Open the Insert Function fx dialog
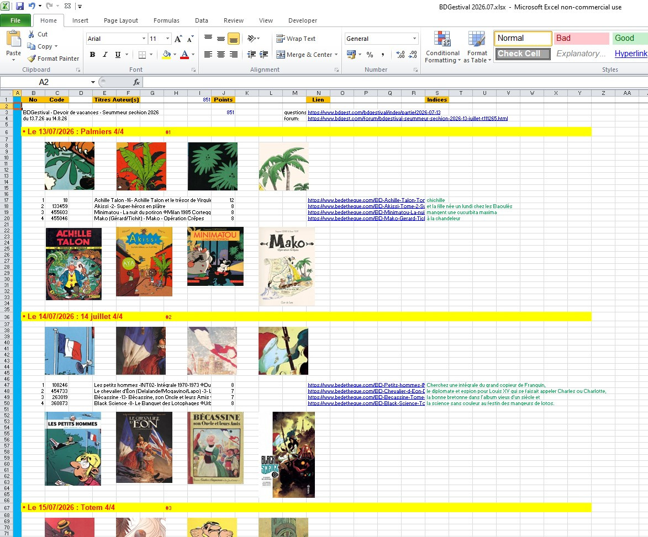648x537 pixels. pyautogui.click(x=137, y=82)
